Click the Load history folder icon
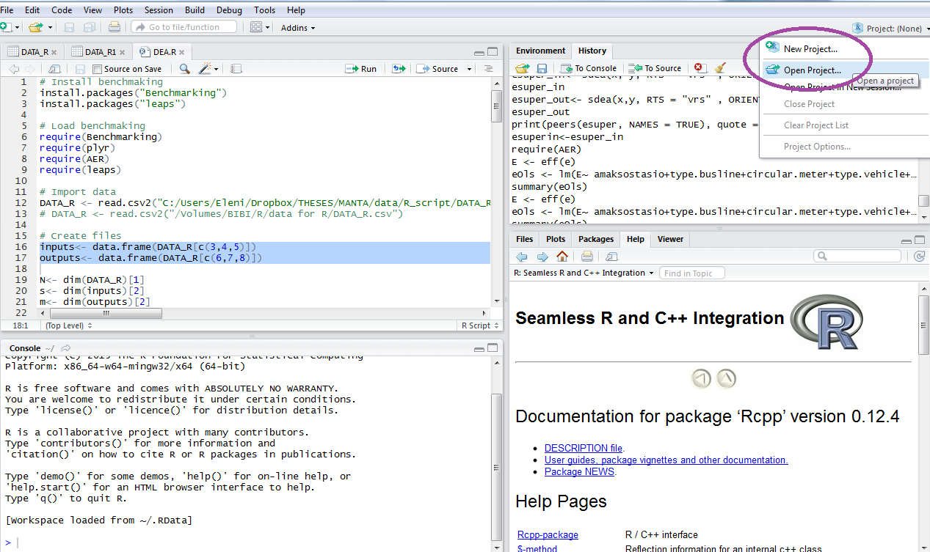Viewport: 930px width, 552px height. 523,68
